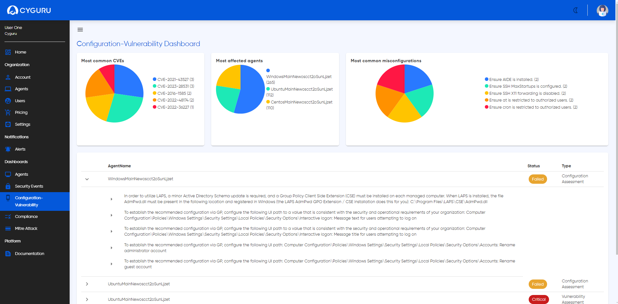Toggle CVE-2021-43527 legend entry

pyautogui.click(x=173, y=79)
